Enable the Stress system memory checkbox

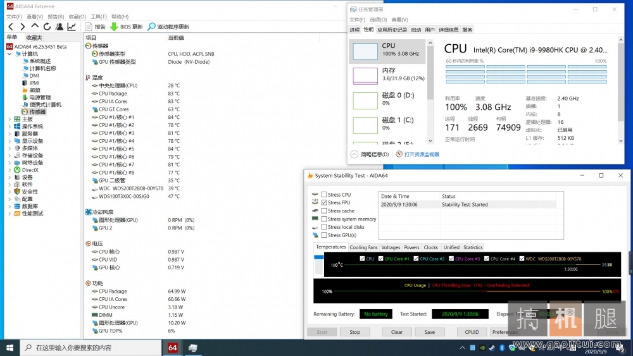pyautogui.click(x=323, y=219)
